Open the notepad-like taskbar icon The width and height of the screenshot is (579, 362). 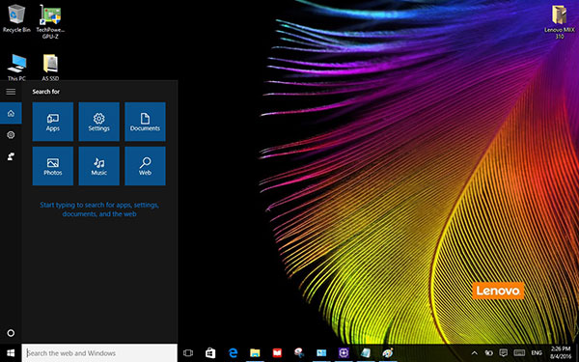[x=366, y=353]
